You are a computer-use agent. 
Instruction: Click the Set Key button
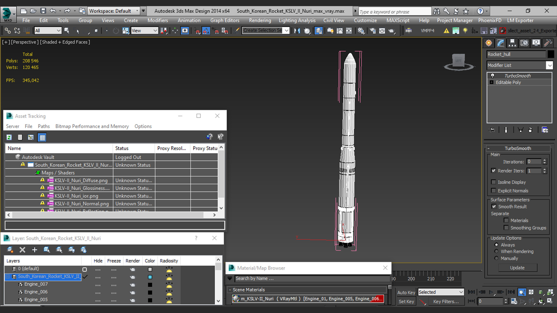tap(406, 301)
